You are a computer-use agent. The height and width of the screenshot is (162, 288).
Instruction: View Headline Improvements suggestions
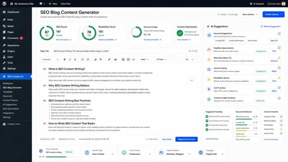(274, 51)
